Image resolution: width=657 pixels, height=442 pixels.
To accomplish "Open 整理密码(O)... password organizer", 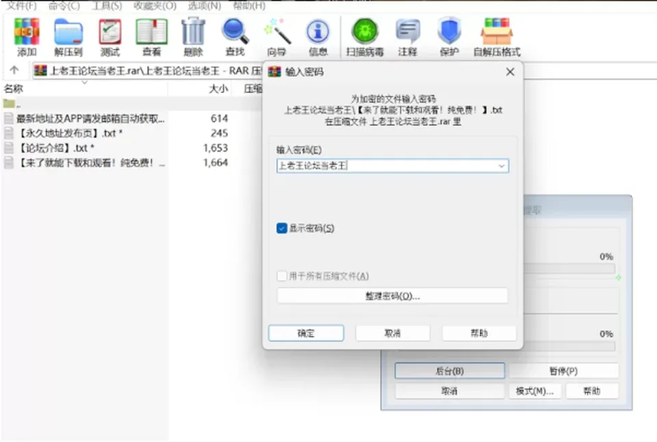I will pyautogui.click(x=393, y=296).
